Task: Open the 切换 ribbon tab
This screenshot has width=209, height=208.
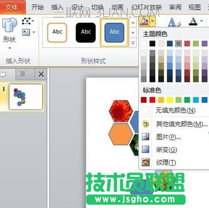Action: tap(97, 7)
